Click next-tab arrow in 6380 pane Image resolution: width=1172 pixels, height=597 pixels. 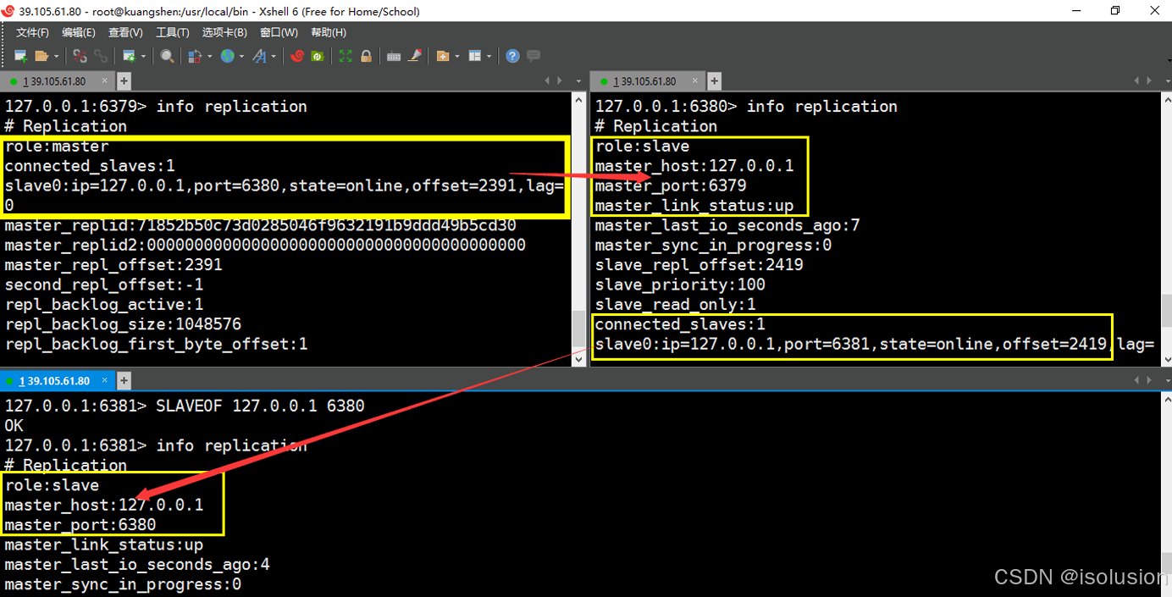[x=1150, y=81]
